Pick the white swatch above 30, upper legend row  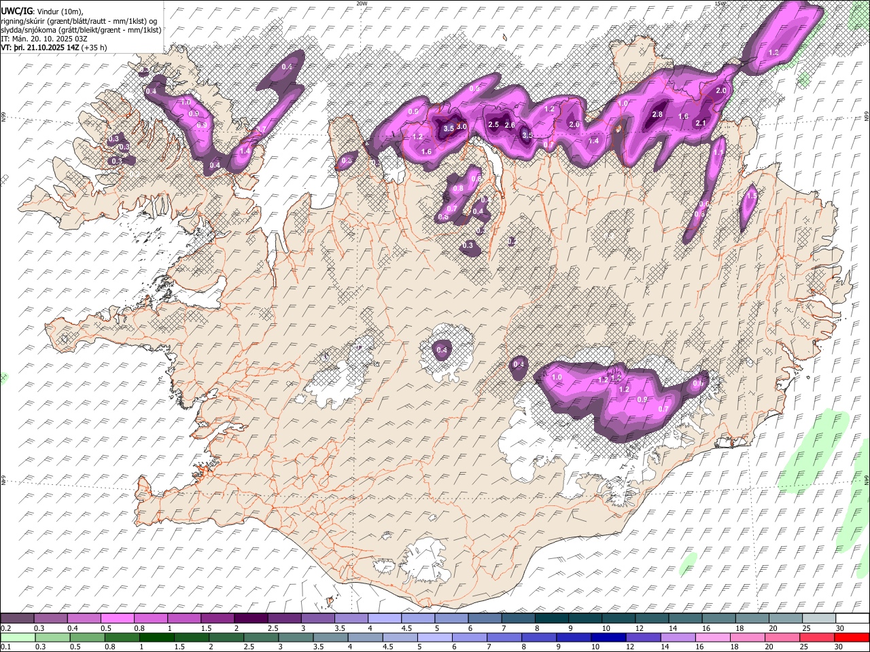tap(852, 619)
